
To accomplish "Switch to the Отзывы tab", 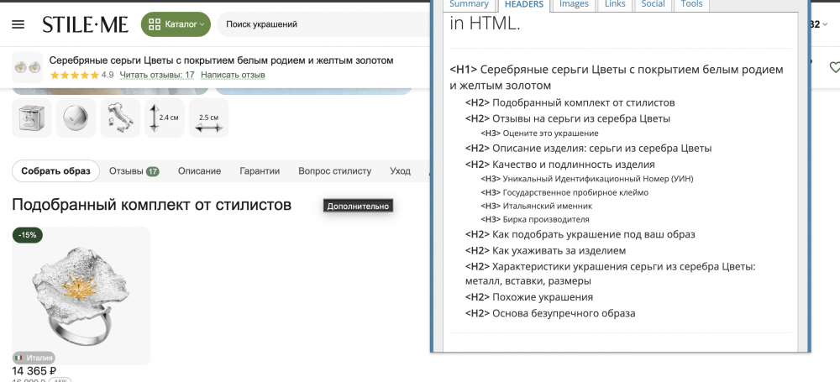I will (134, 171).
